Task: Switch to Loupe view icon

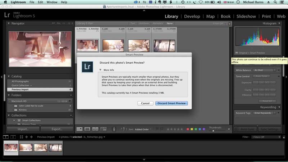Action: (87, 129)
